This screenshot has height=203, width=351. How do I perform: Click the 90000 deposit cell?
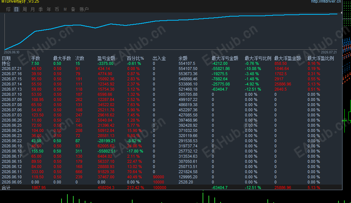(158, 177)
